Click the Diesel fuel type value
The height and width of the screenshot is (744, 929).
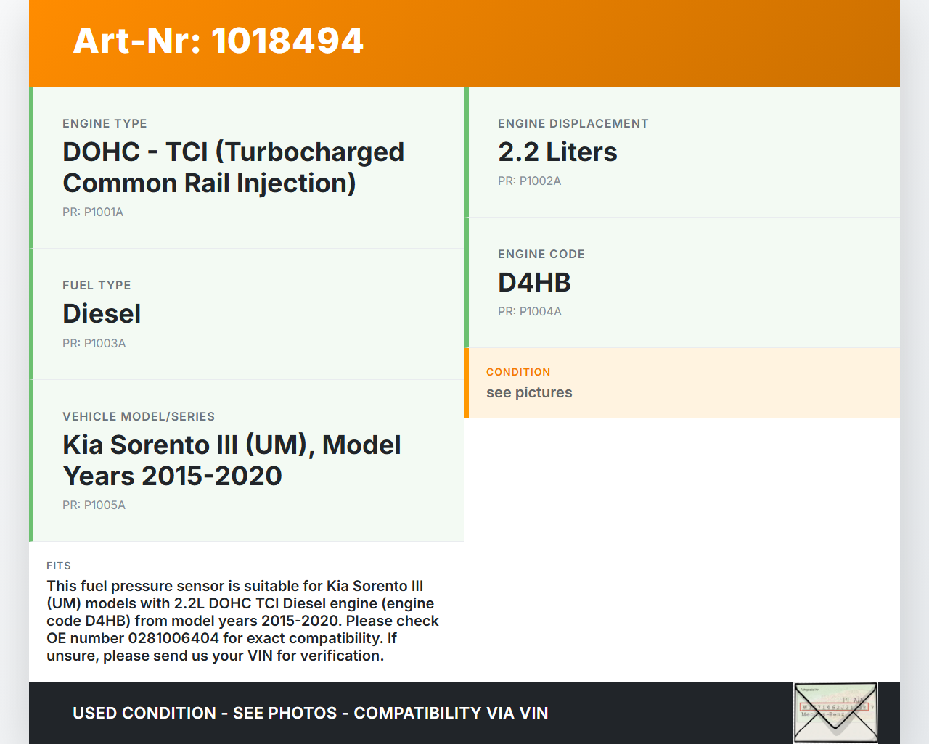point(102,314)
